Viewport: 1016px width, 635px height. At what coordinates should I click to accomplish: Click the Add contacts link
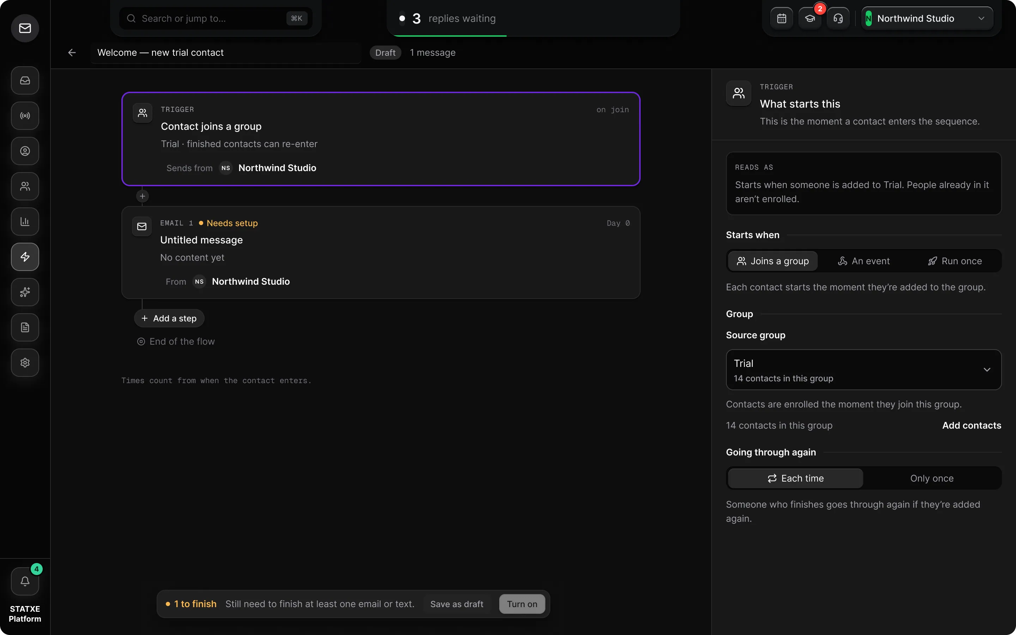tap(972, 425)
